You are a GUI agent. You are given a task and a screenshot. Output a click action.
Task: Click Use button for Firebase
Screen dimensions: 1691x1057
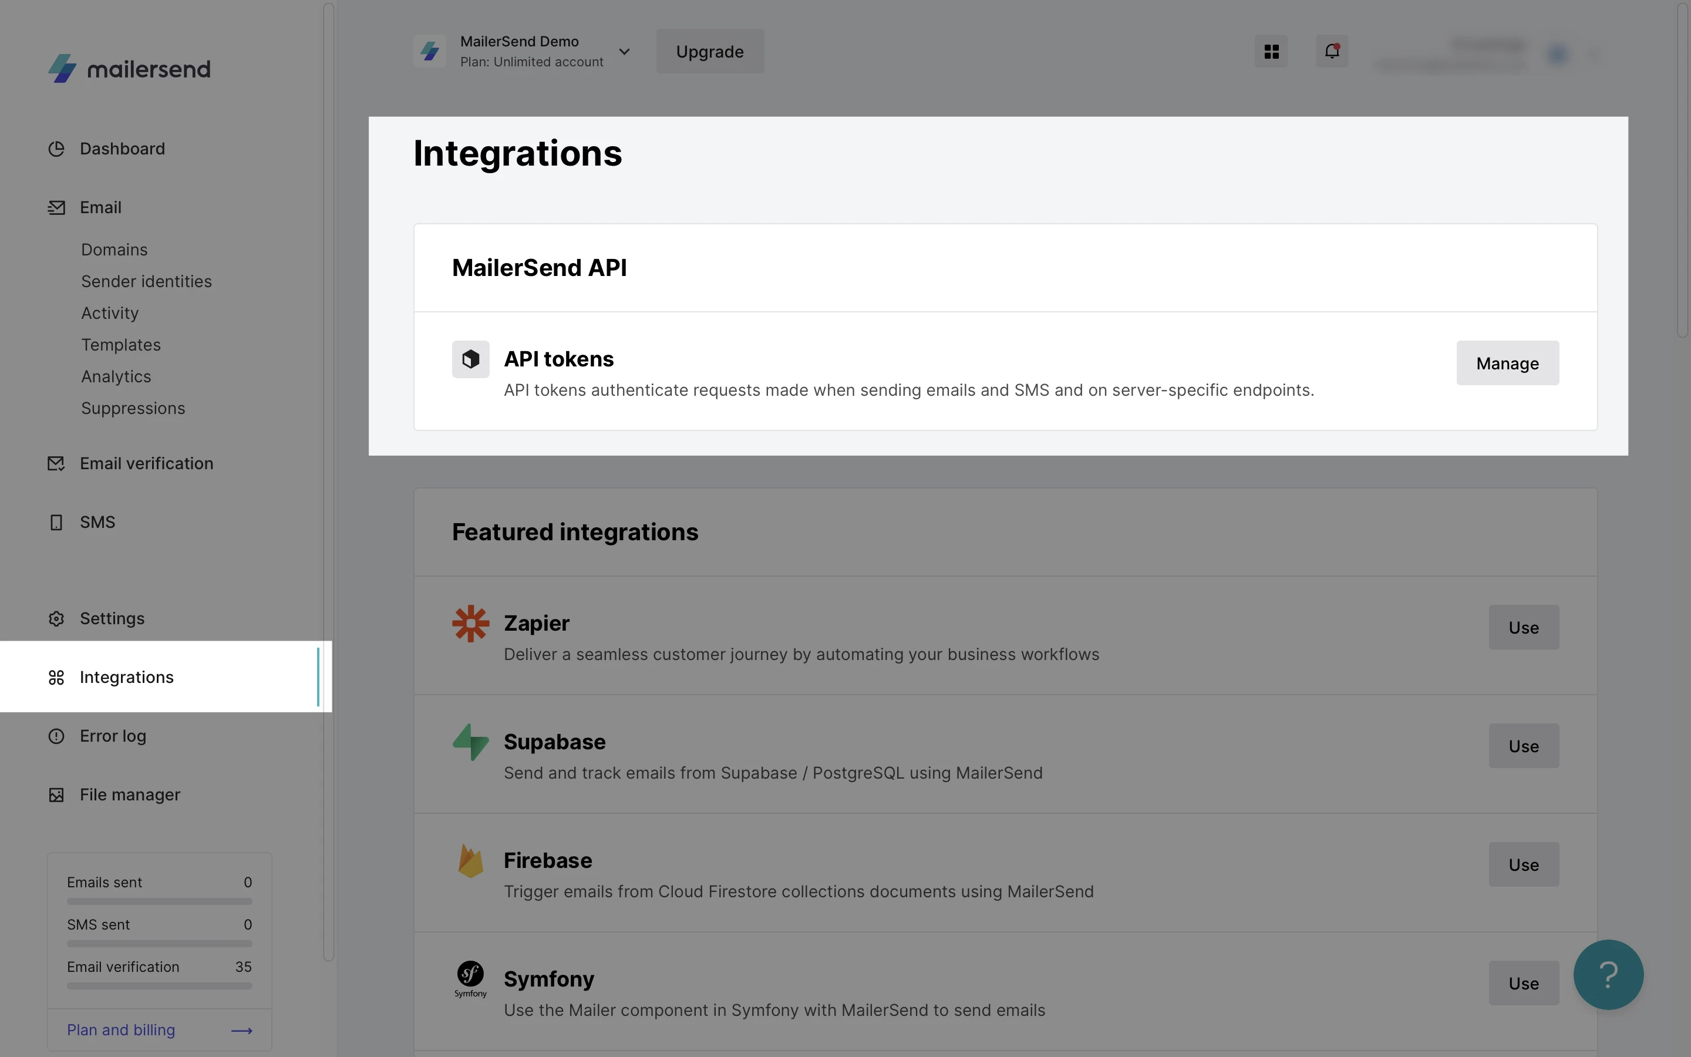tap(1524, 865)
